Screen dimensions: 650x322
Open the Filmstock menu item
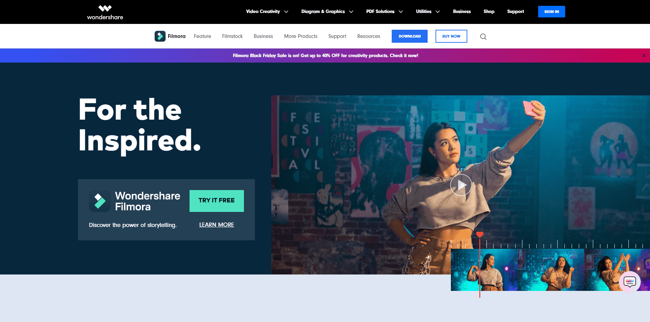(232, 36)
